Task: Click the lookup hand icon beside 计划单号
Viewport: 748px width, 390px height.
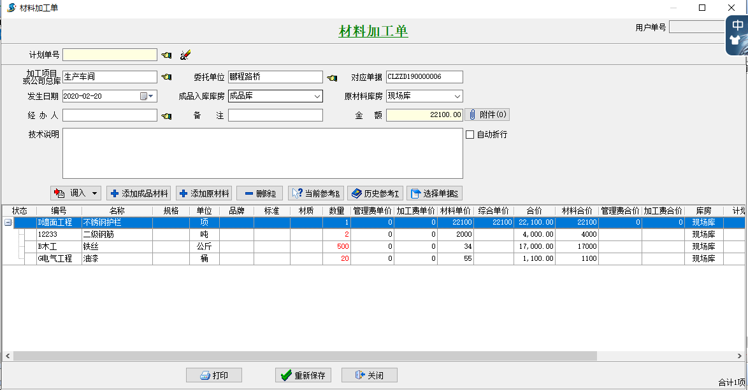Action: [x=166, y=55]
